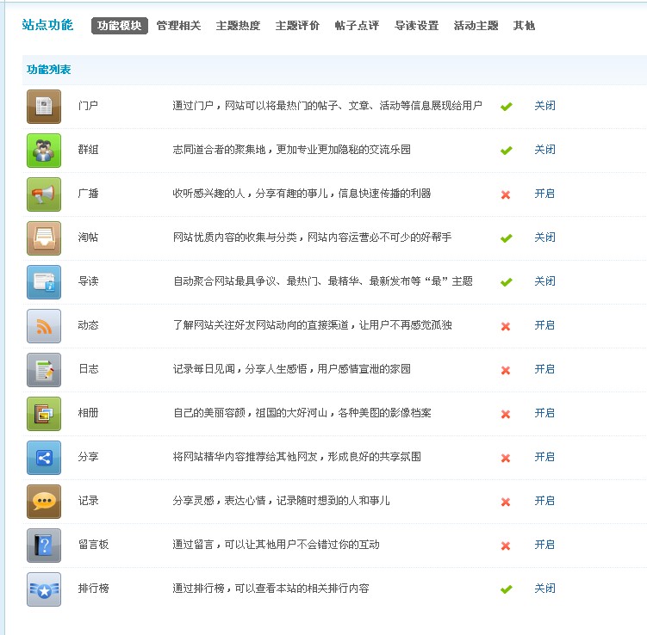Enable 广播 via its 开启 link
Viewport: 647px width, 635px height.
(x=544, y=194)
